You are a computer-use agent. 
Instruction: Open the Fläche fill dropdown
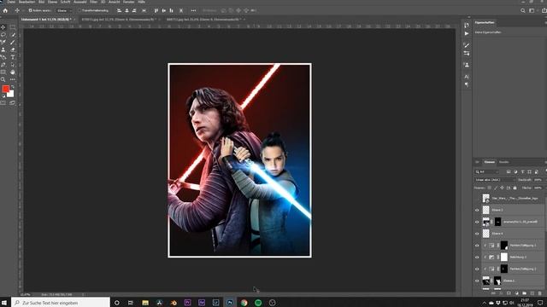(x=539, y=188)
